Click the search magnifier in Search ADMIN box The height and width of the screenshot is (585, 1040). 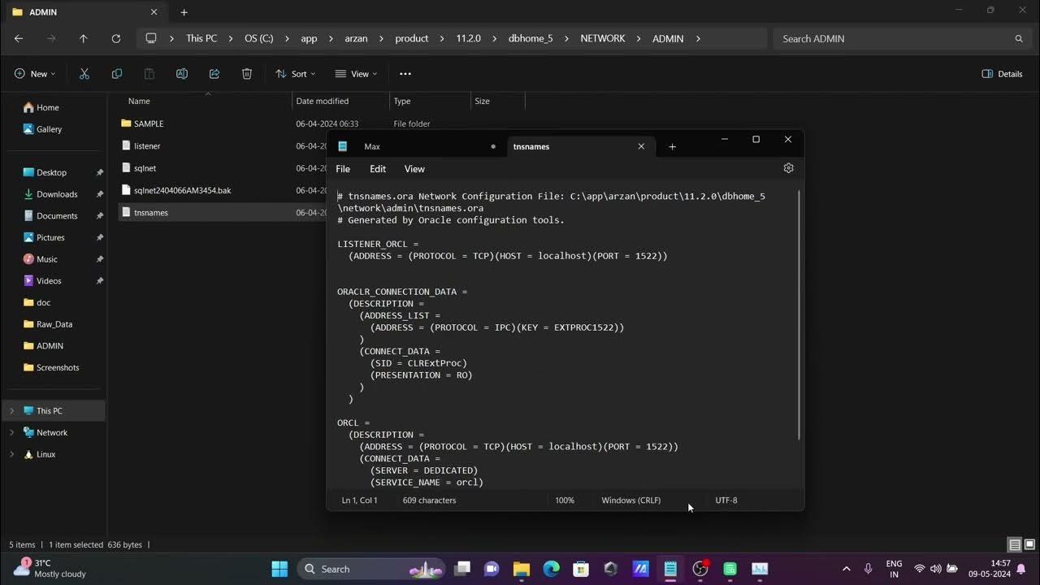1019,38
